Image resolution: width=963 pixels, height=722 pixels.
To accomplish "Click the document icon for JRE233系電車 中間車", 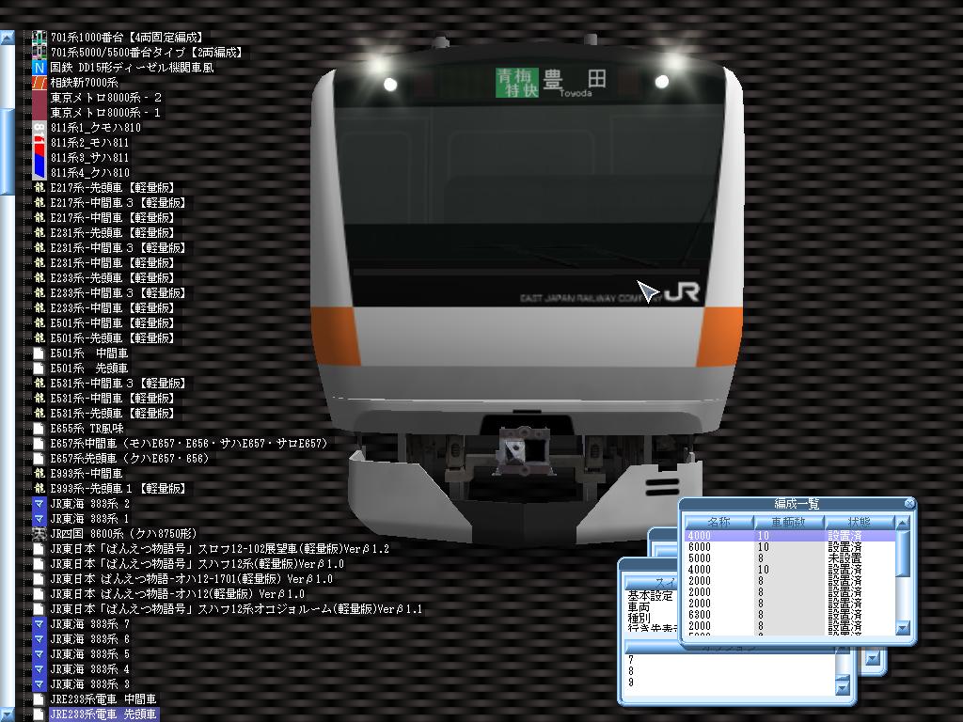I will tap(39, 699).
